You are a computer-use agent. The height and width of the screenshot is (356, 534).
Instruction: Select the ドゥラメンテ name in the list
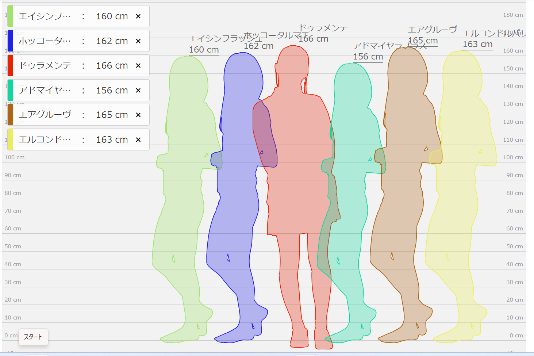(45, 65)
